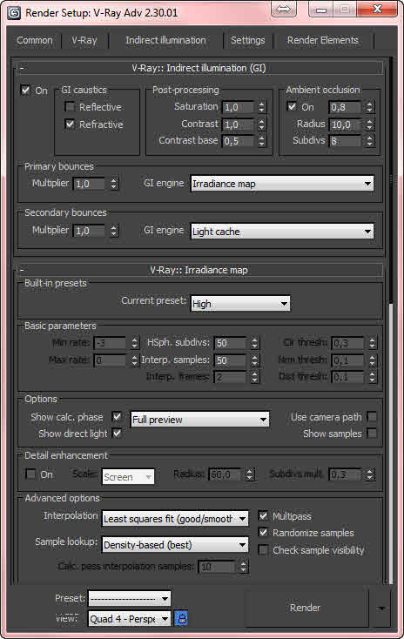The height and width of the screenshot is (639, 404).
Task: Toggle Ambient occlusion On checkbox
Action: click(x=292, y=107)
